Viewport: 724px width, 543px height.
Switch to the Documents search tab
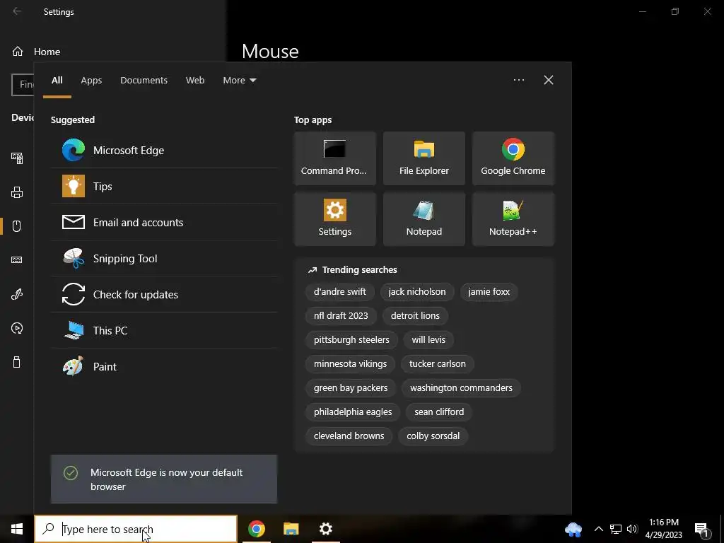tap(144, 81)
